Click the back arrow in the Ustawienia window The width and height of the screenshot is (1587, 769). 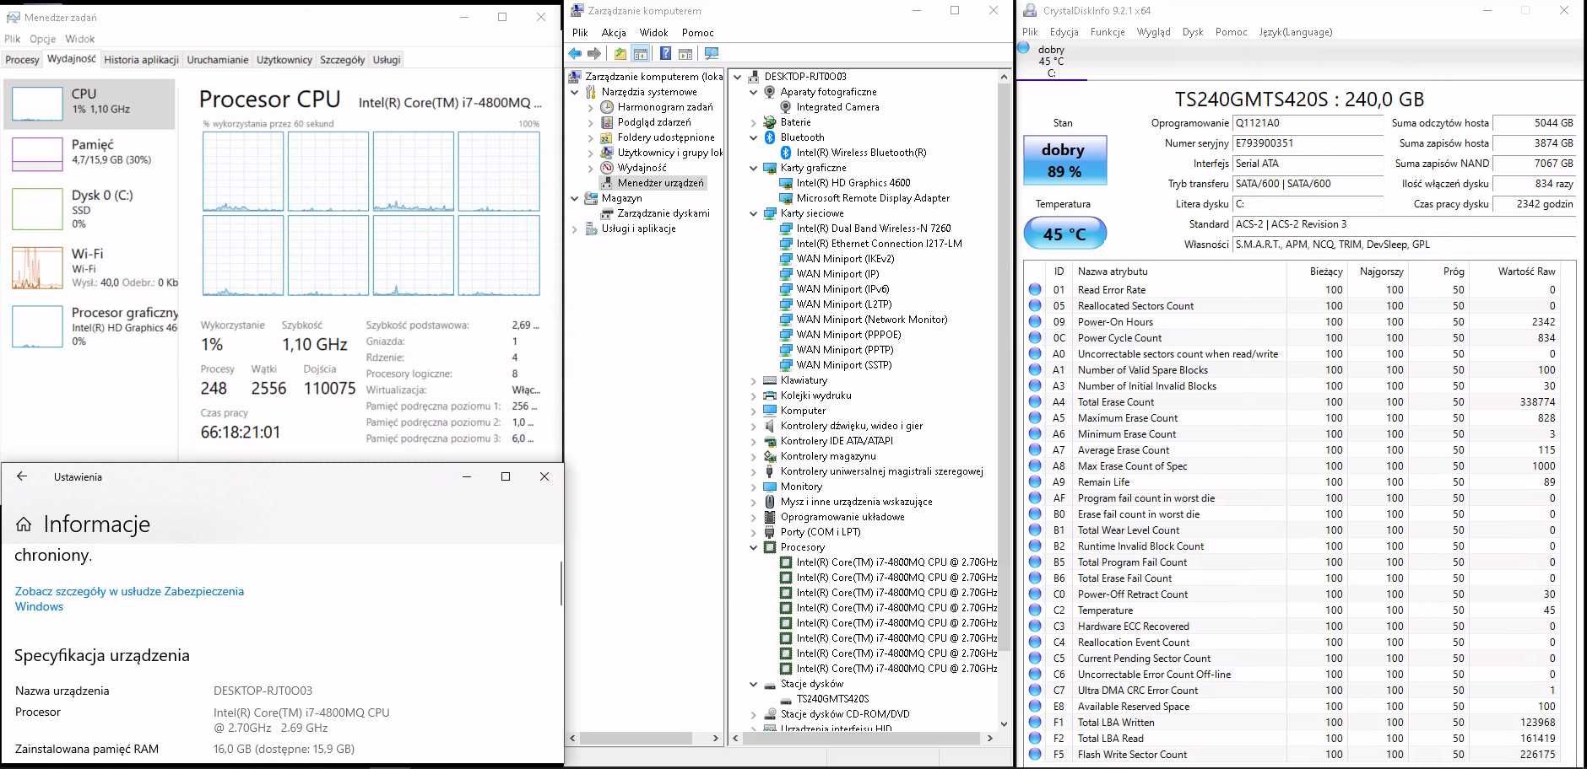22,476
